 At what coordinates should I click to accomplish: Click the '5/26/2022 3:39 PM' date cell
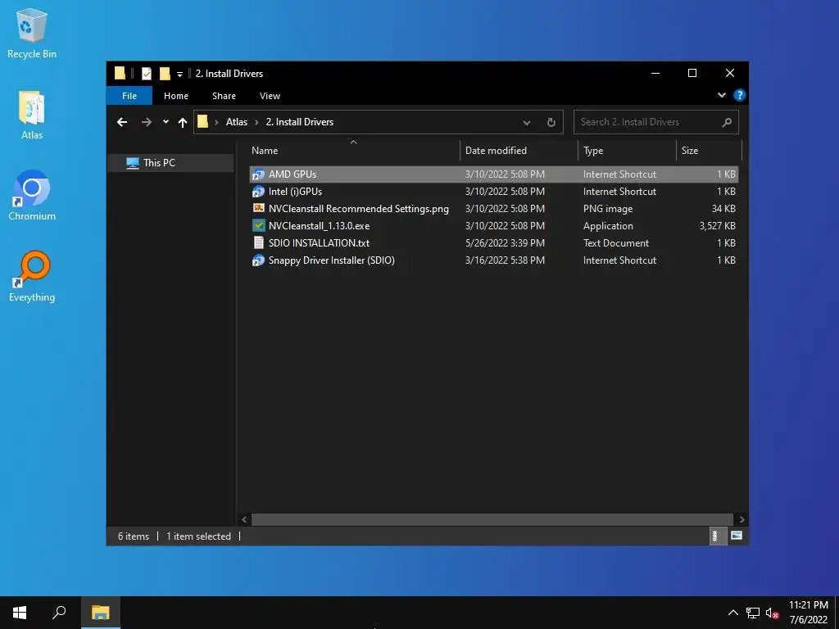point(505,242)
